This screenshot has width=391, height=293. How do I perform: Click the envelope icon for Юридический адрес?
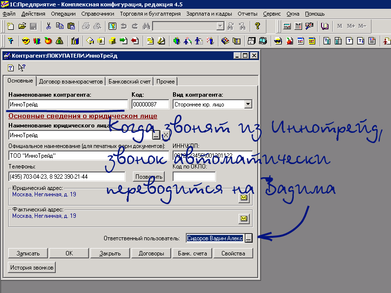point(243,198)
